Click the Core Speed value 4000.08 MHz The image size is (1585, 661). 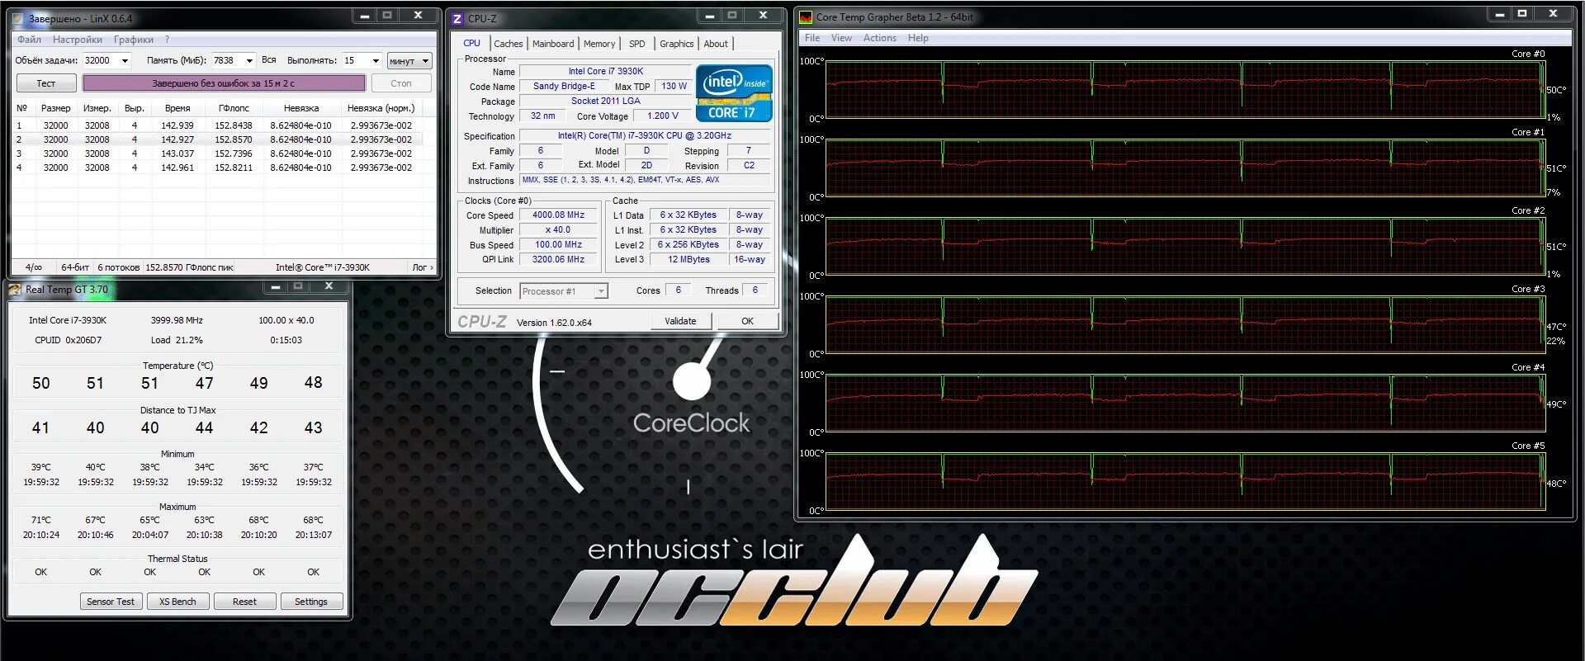pos(558,215)
